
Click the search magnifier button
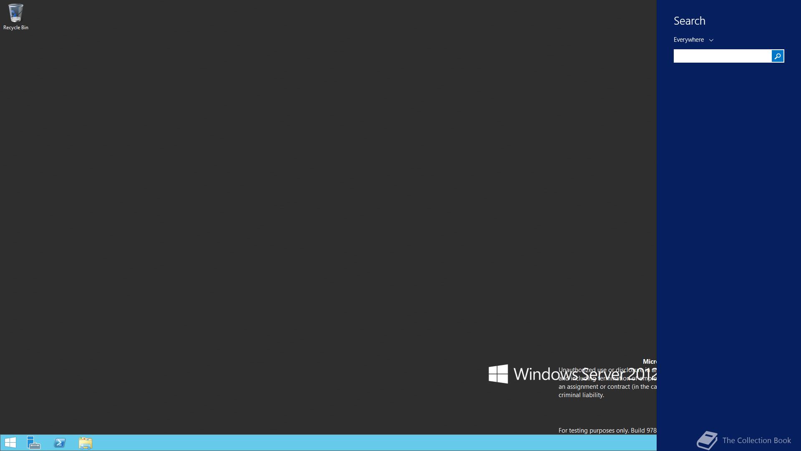click(778, 56)
